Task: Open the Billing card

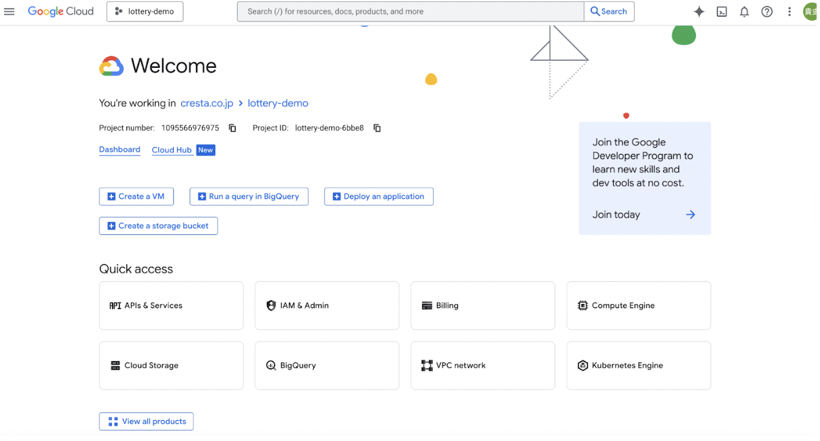Action: click(x=483, y=306)
